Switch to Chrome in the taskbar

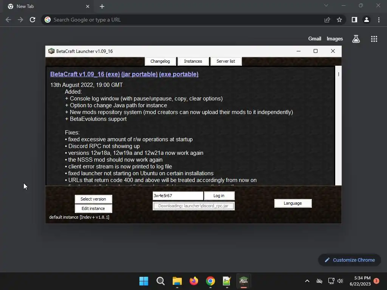[x=210, y=281]
